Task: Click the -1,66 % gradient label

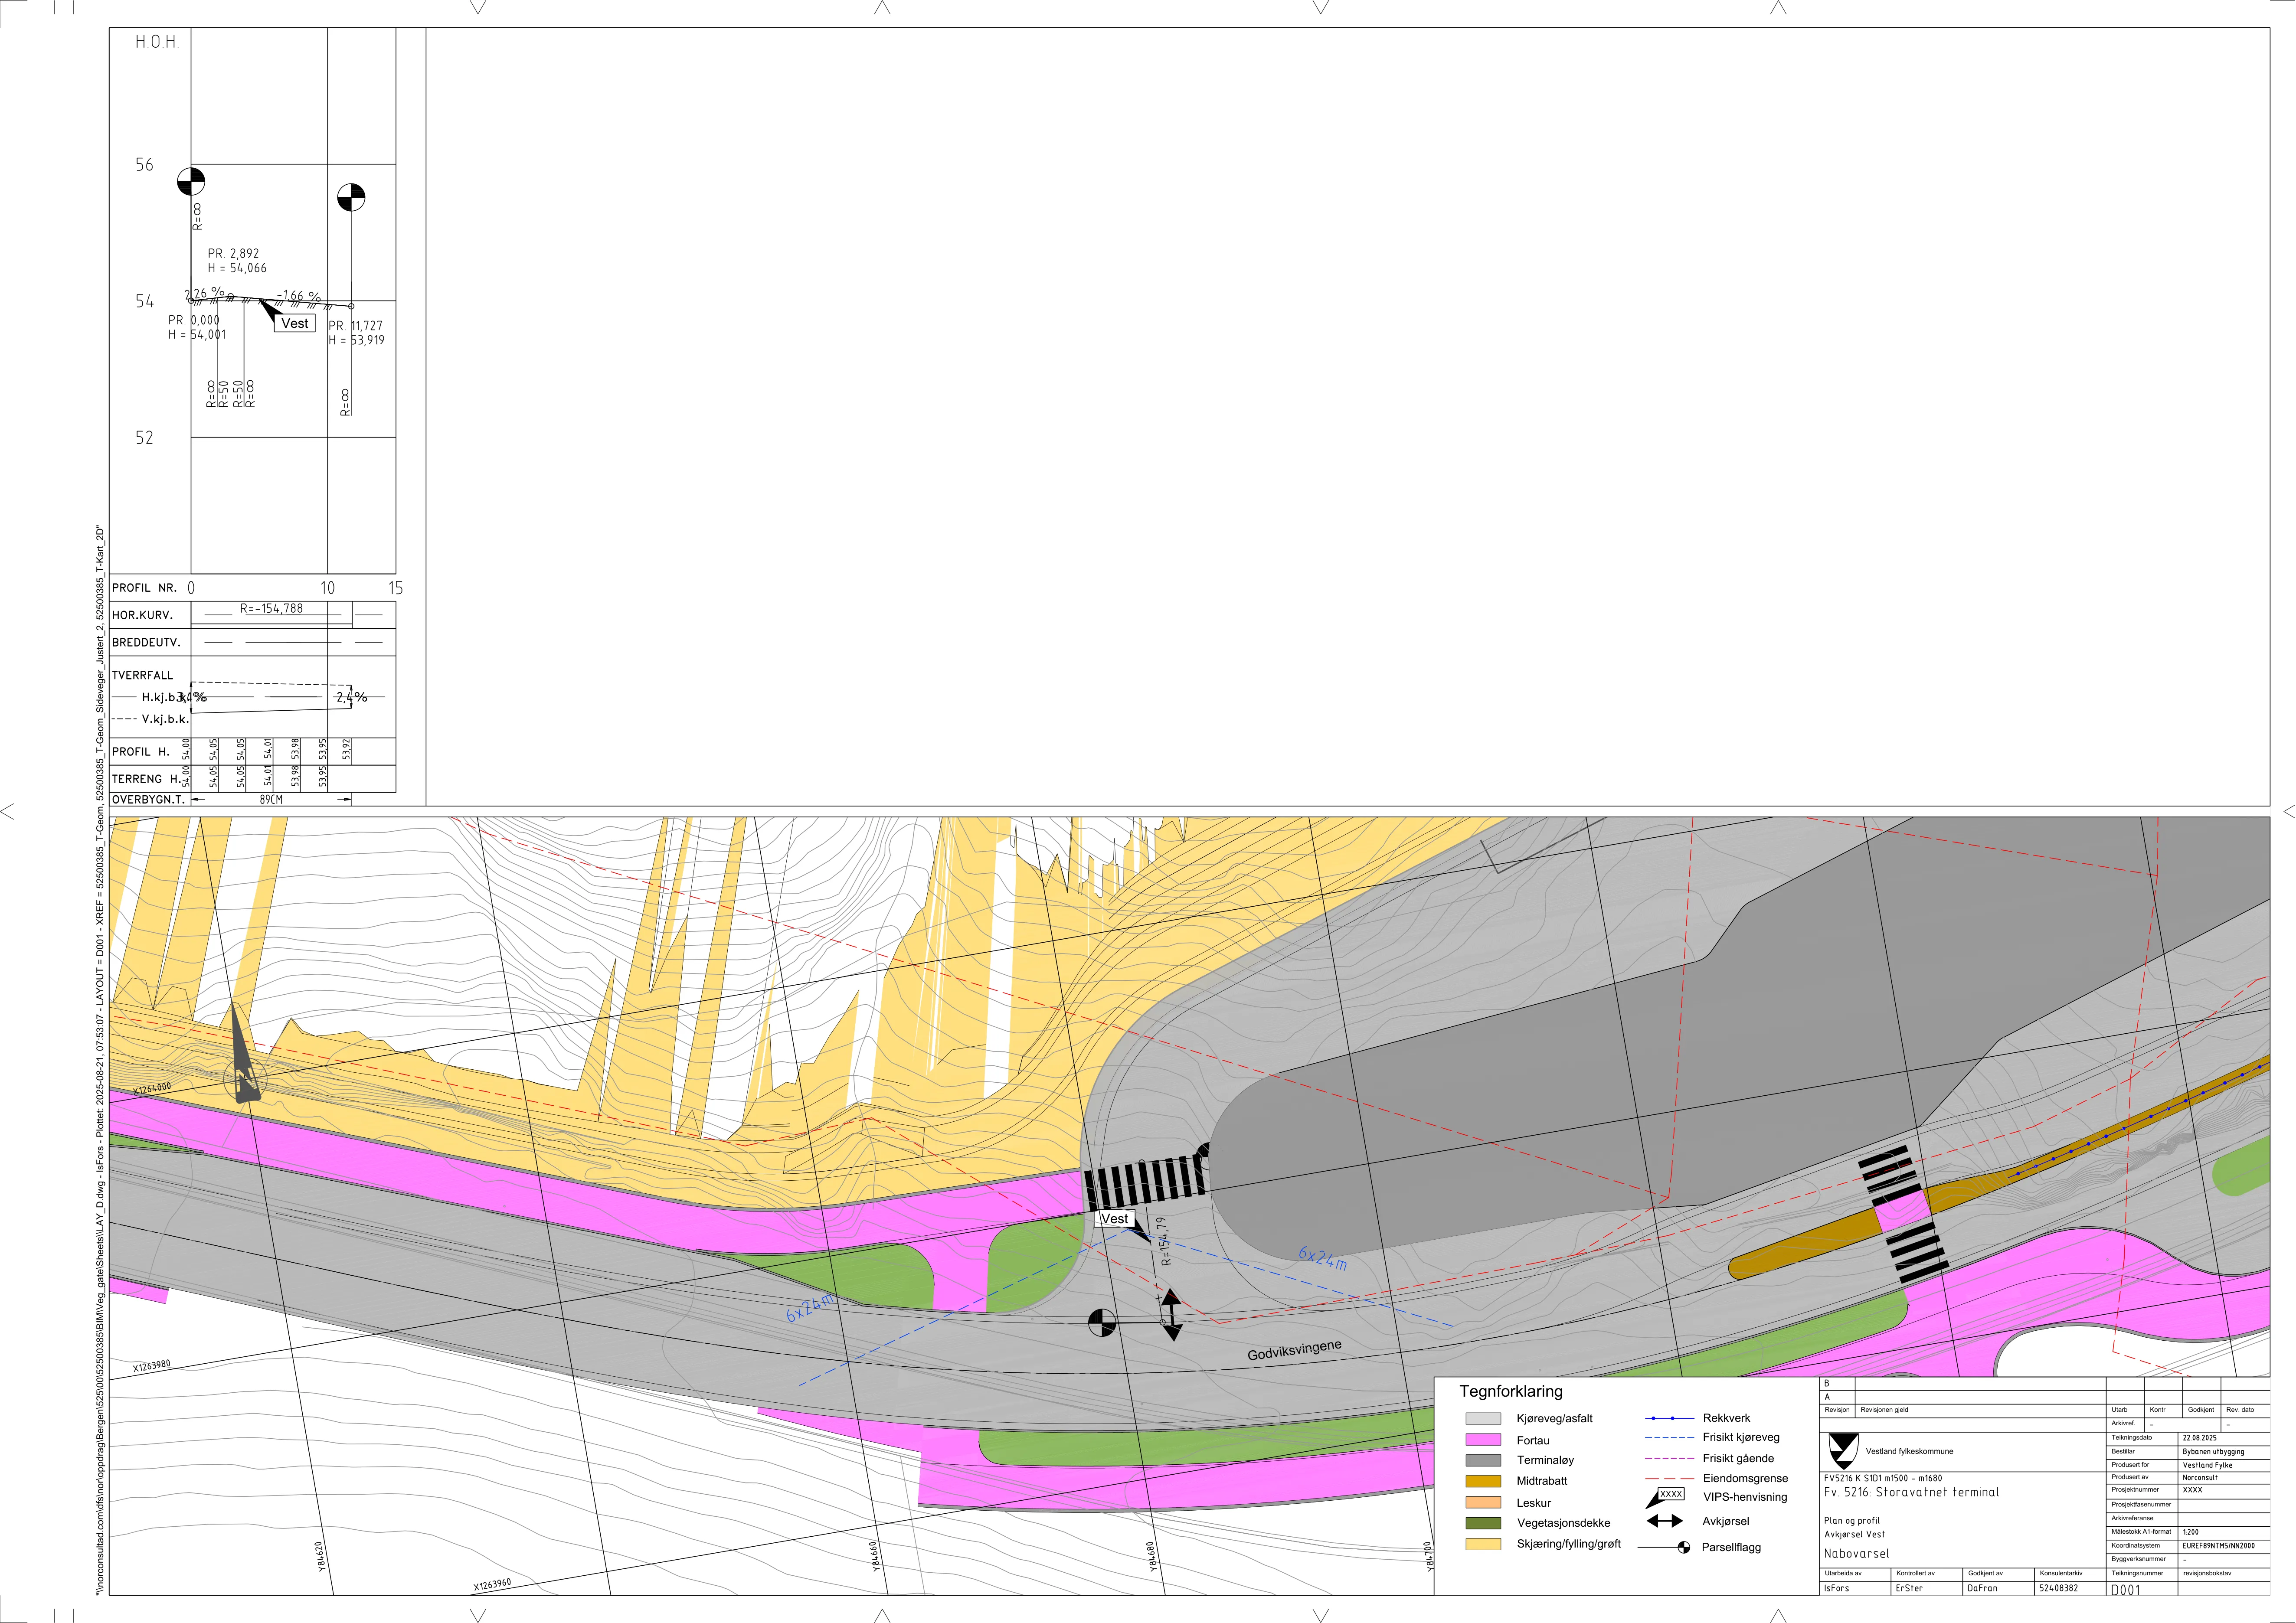Action: coord(298,296)
